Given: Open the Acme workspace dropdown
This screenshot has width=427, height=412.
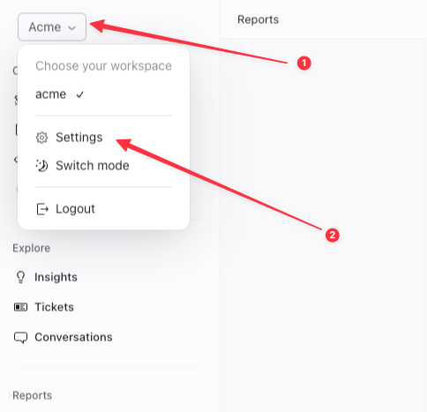Looking at the screenshot, I should coord(52,27).
